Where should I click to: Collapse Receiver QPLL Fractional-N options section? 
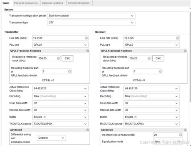click(x=185, y=51)
